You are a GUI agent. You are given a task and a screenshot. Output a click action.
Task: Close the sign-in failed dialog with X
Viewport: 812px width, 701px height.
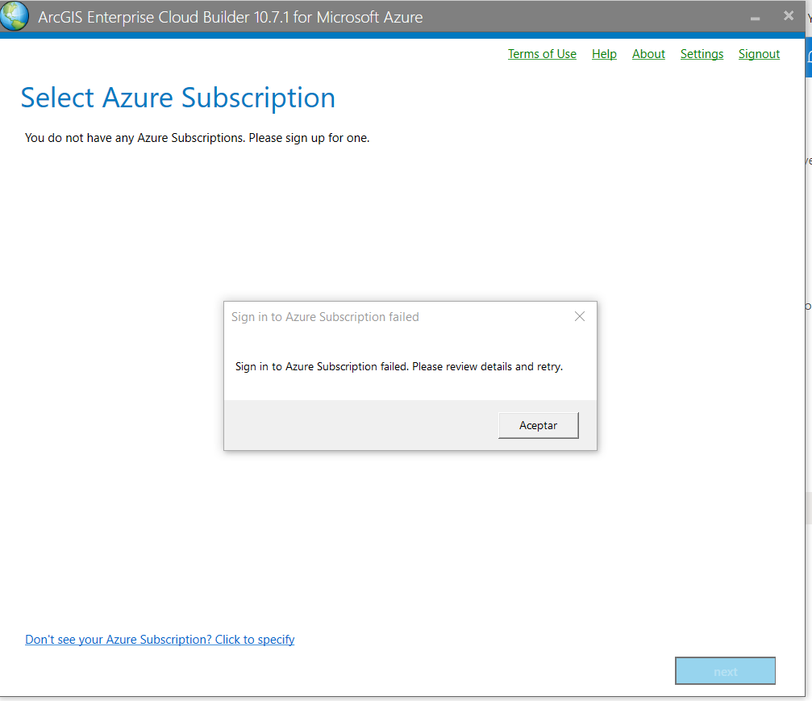[x=580, y=316]
